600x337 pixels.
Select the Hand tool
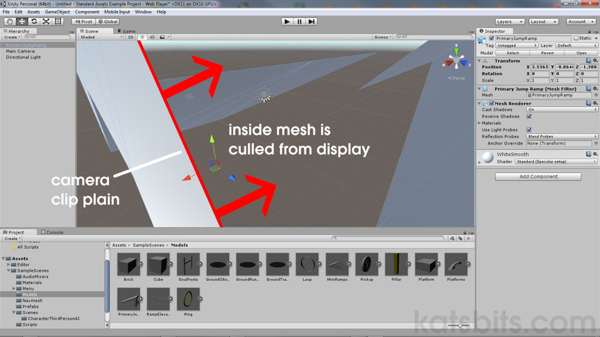click(x=9, y=22)
